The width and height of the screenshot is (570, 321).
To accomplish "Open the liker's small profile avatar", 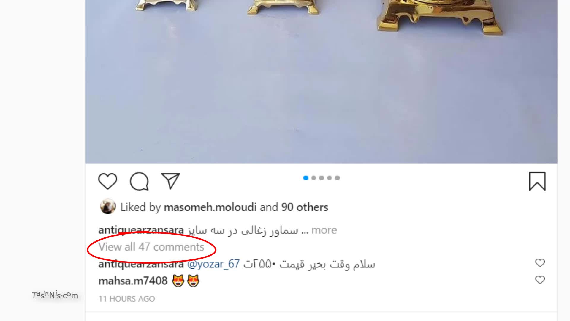I will [108, 207].
